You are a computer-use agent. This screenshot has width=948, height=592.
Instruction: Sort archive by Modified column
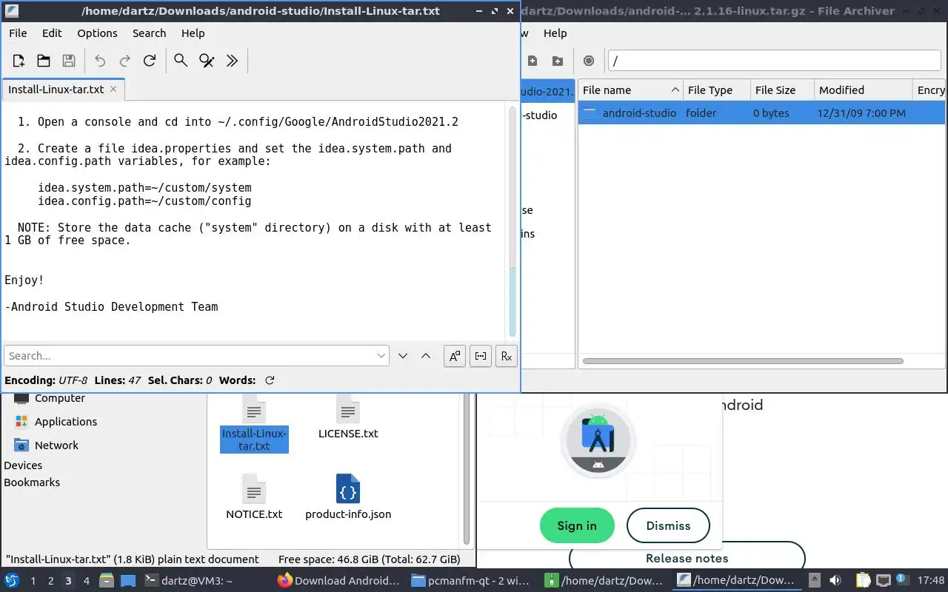point(863,90)
